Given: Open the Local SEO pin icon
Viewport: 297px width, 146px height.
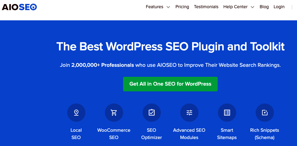Looking at the screenshot, I should (x=76, y=113).
